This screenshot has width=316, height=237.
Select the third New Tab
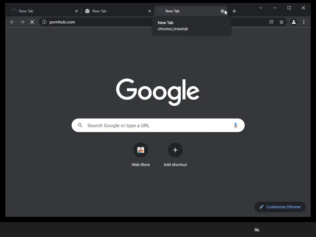191,11
